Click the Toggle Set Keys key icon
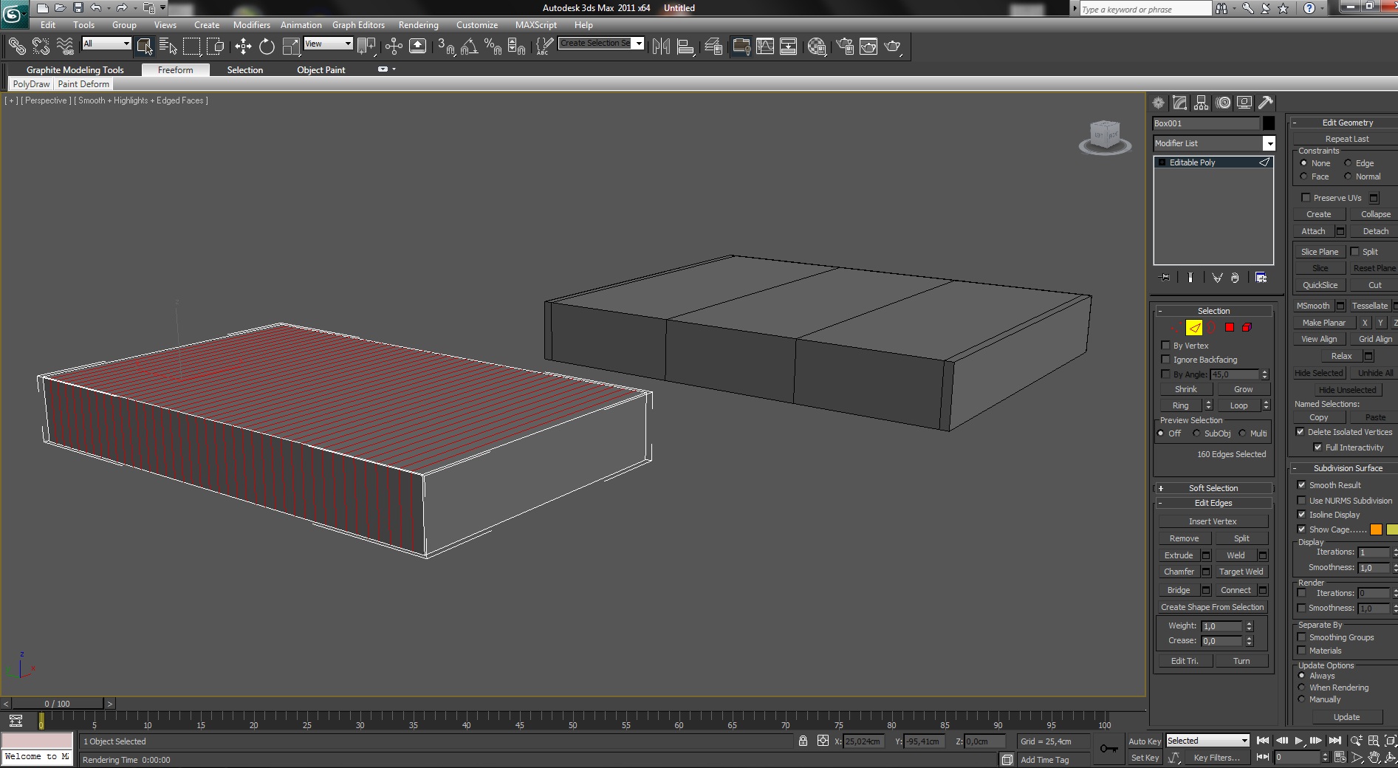The image size is (1398, 768). pyautogui.click(x=1109, y=748)
